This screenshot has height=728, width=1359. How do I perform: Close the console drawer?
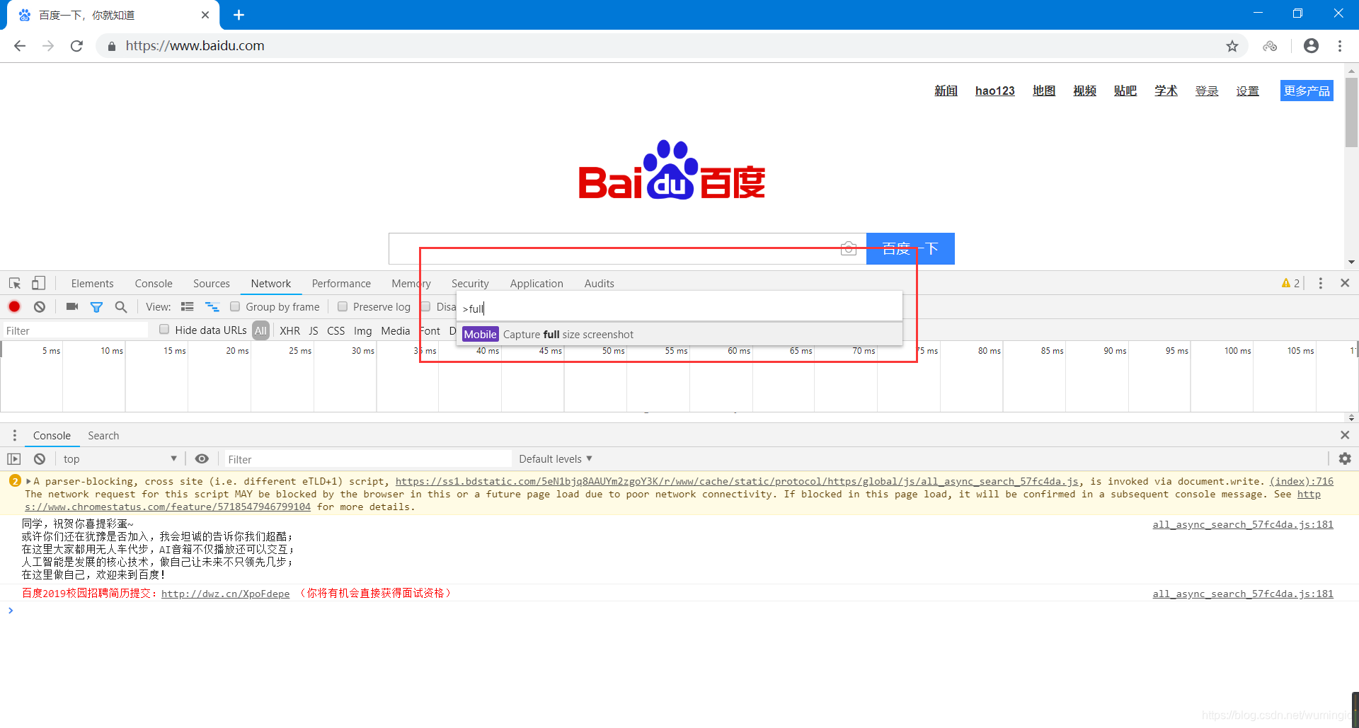[x=1345, y=435]
